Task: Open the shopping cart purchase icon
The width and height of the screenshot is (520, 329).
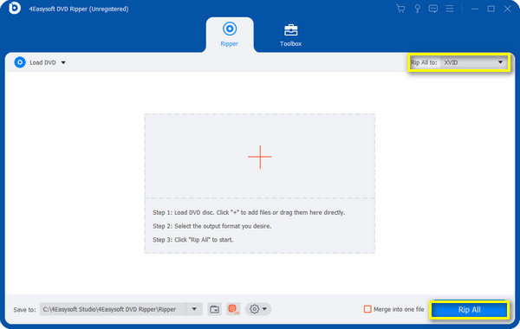Action: (400, 9)
